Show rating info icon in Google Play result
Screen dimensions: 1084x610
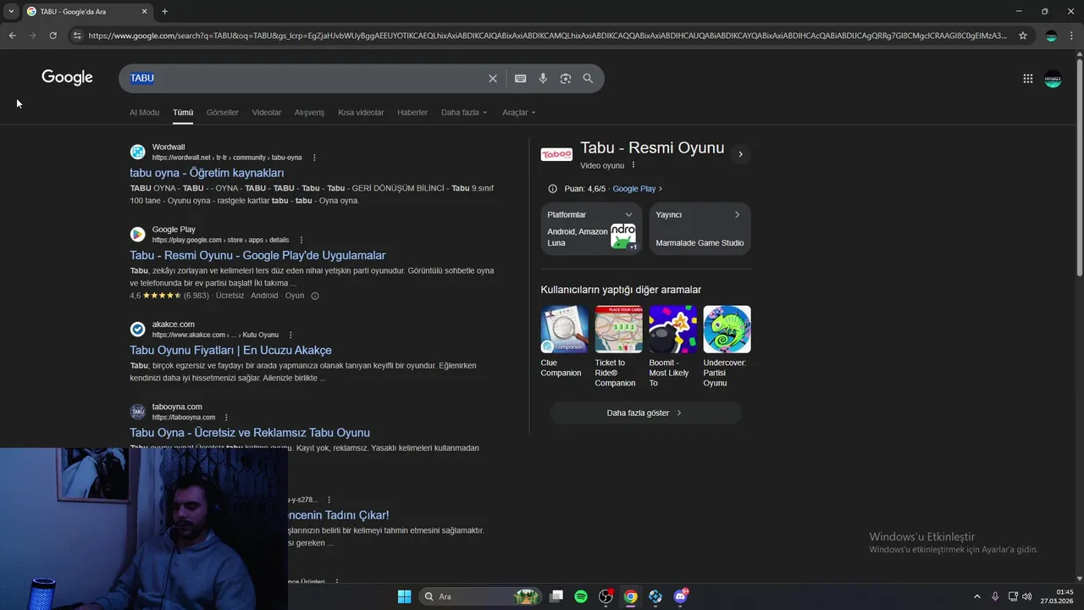tap(315, 296)
